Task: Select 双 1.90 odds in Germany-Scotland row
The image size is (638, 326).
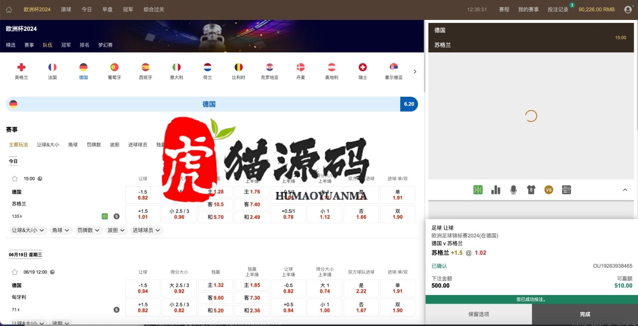Action: (x=398, y=214)
